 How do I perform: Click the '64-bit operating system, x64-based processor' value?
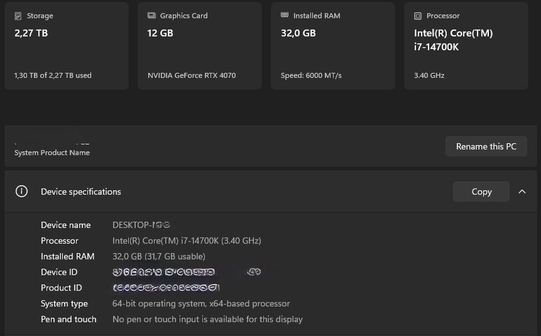tap(201, 303)
